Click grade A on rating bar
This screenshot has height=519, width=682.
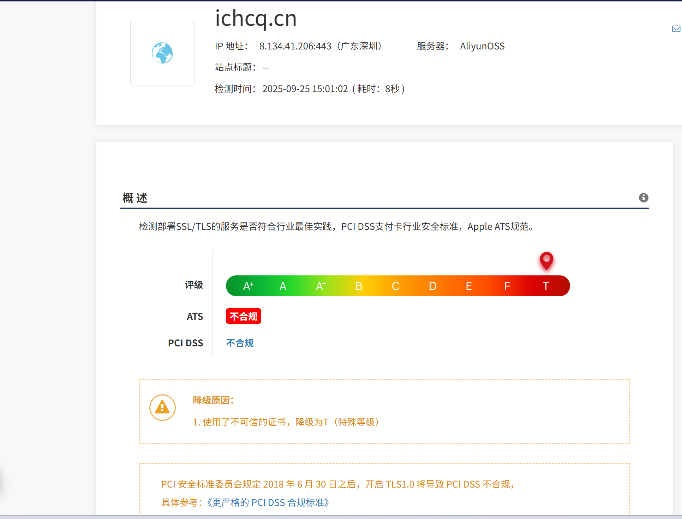283,286
